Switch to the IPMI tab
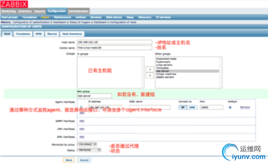 [38, 34]
